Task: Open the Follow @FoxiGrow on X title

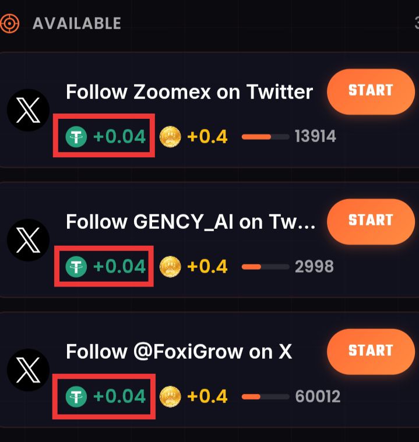Action: tap(179, 352)
